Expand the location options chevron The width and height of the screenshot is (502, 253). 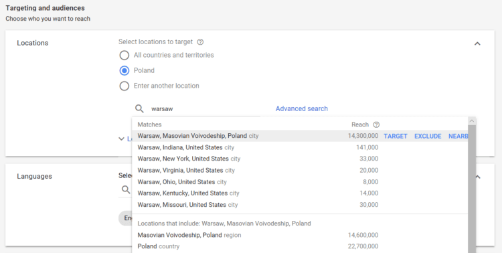point(121,139)
